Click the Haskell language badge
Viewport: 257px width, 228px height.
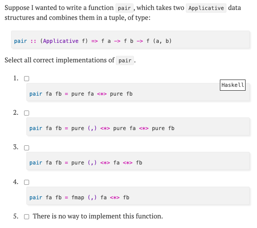[233, 85]
